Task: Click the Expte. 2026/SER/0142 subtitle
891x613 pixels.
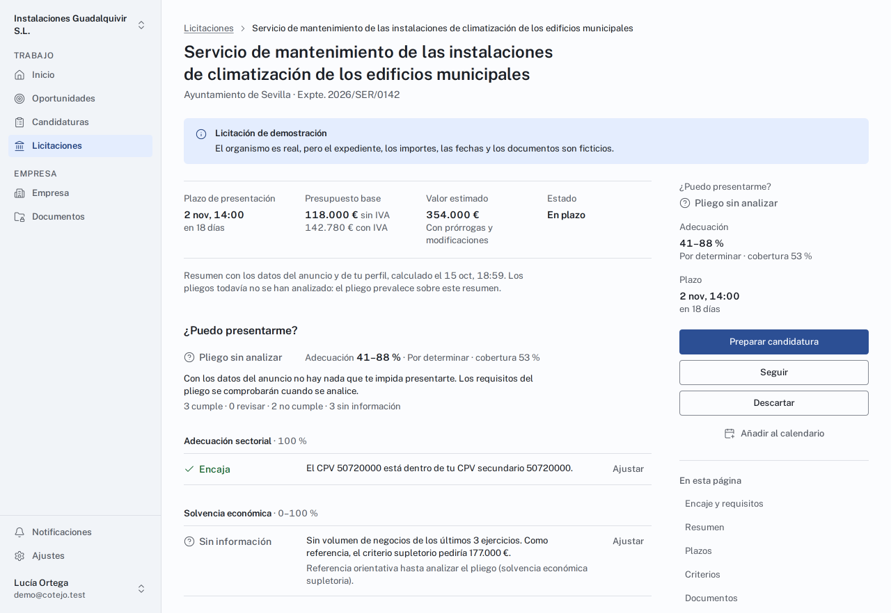Action: pos(349,95)
